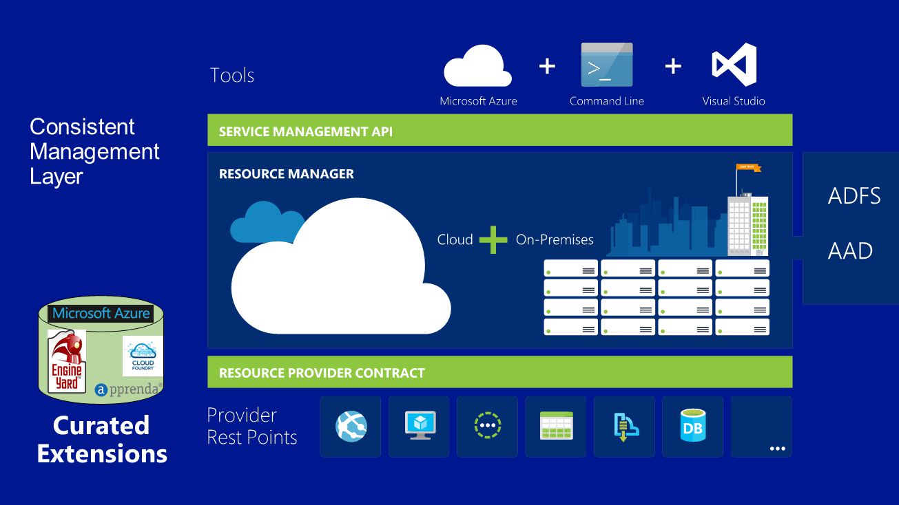Click the Service Management API bar

click(499, 130)
